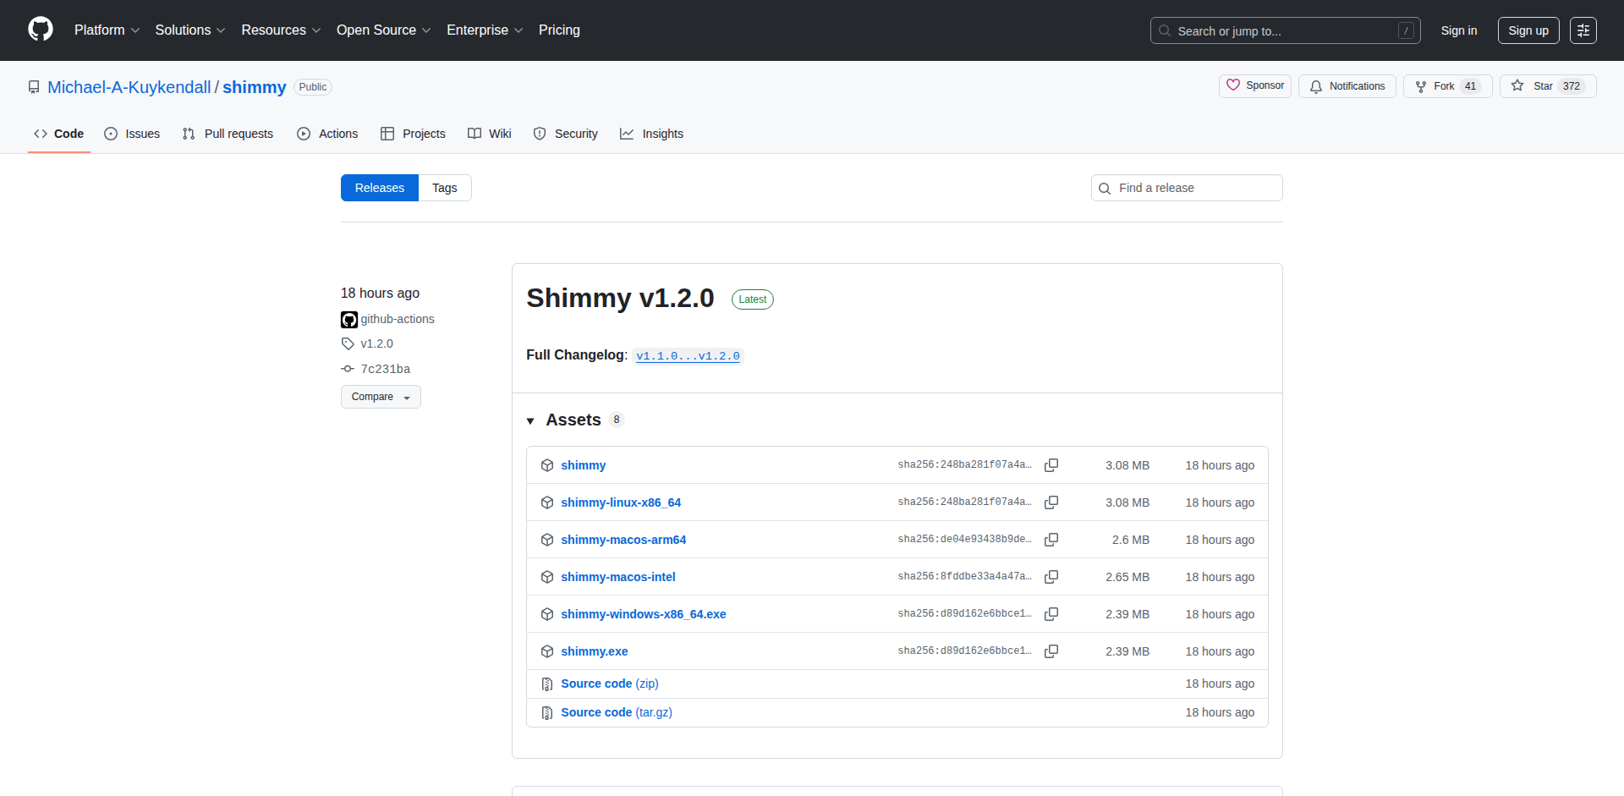Click the package icon beside shimmy-macos-arm64
This screenshot has height=796, width=1624.
click(x=547, y=540)
